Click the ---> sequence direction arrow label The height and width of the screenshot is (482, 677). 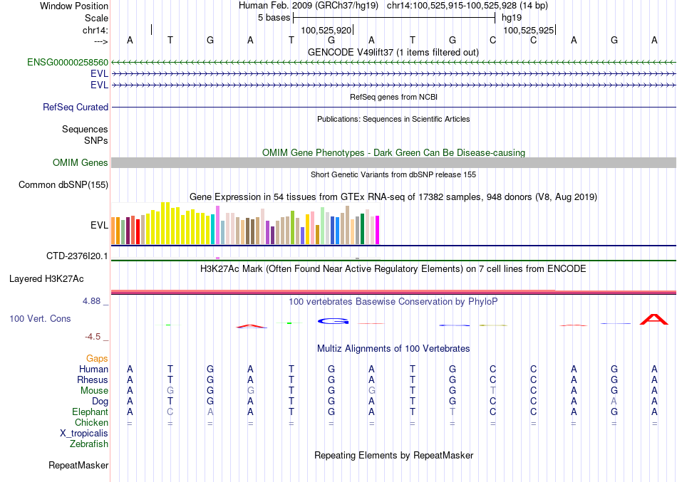coord(101,41)
